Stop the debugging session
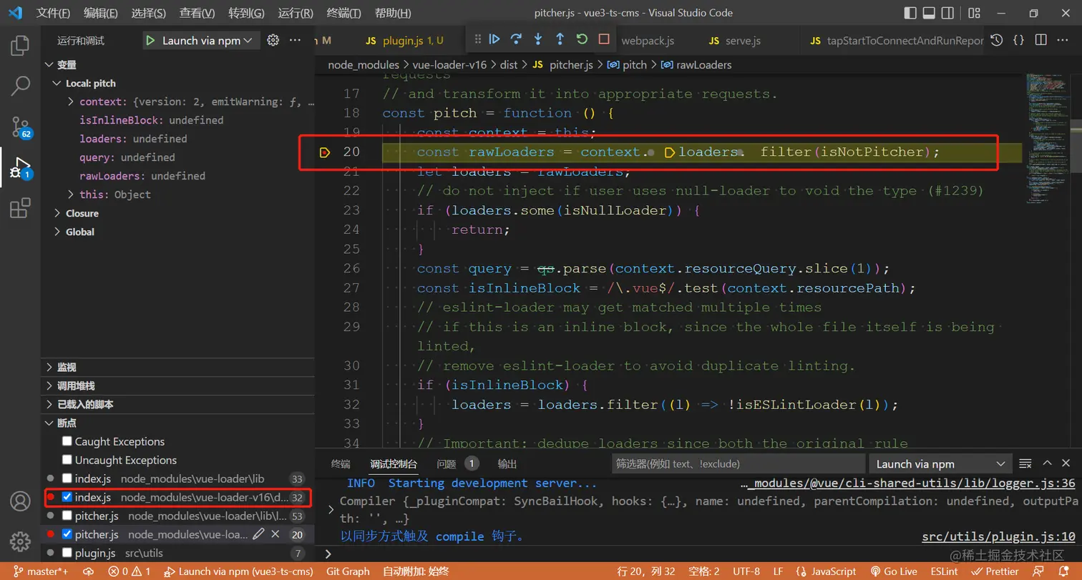Viewport: 1082px width, 580px height. coord(604,39)
